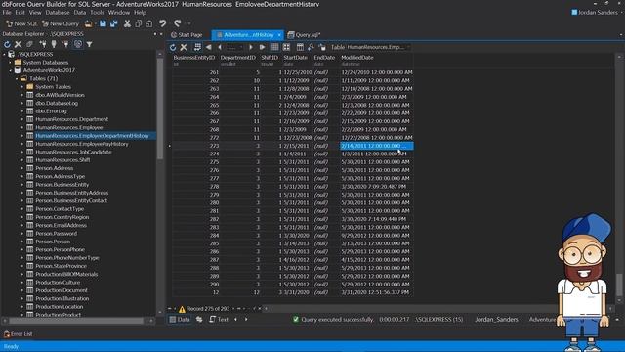625x352 pixels.
Task: Click the Delete X icon in Database Explorer
Action: [19, 44]
